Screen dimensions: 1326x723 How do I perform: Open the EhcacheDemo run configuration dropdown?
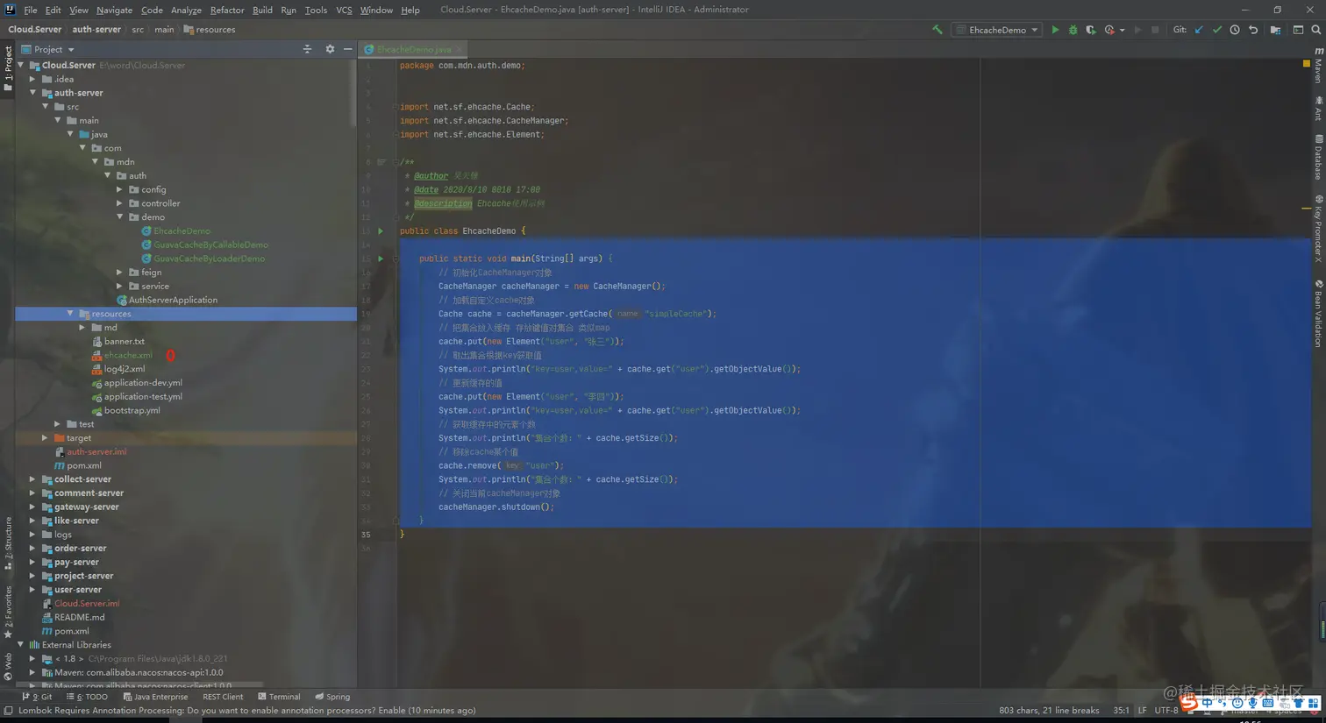(x=998, y=30)
